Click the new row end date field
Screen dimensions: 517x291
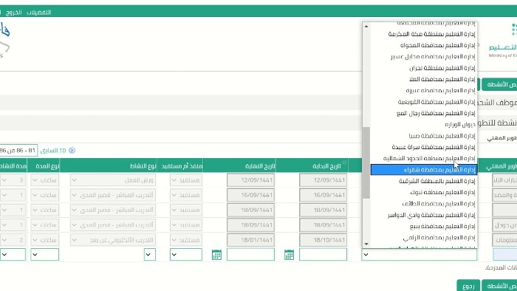(x=250, y=254)
